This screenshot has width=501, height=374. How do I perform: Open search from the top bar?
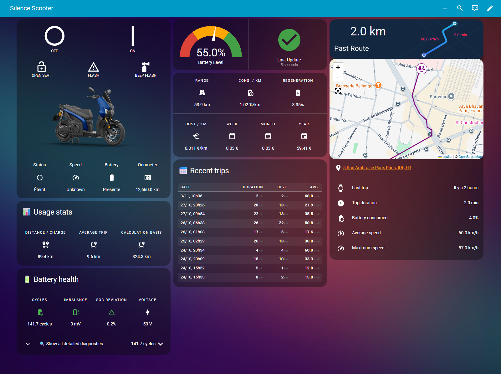(460, 8)
